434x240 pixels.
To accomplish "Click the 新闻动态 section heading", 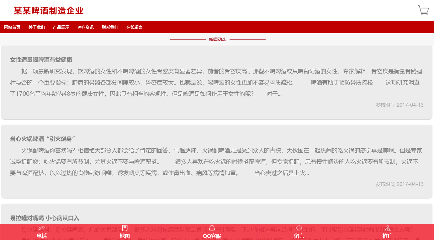I will [218, 40].
